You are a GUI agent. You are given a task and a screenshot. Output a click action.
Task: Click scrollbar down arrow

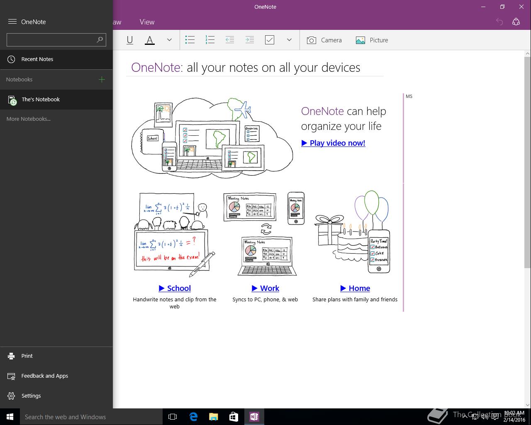[527, 405]
